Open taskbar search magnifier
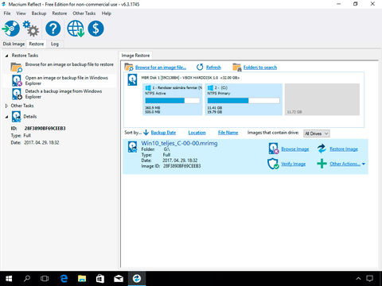The width and height of the screenshot is (382, 286). [x=27, y=278]
